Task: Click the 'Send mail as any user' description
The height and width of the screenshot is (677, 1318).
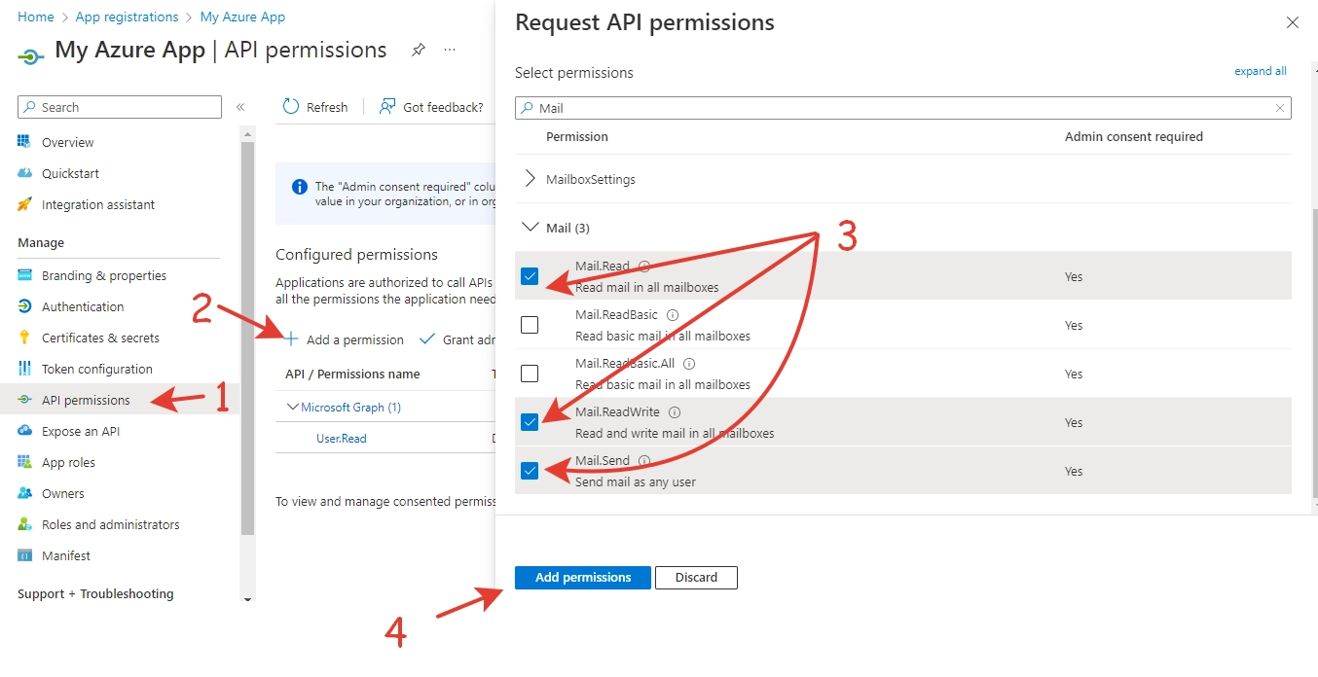Action: click(636, 481)
